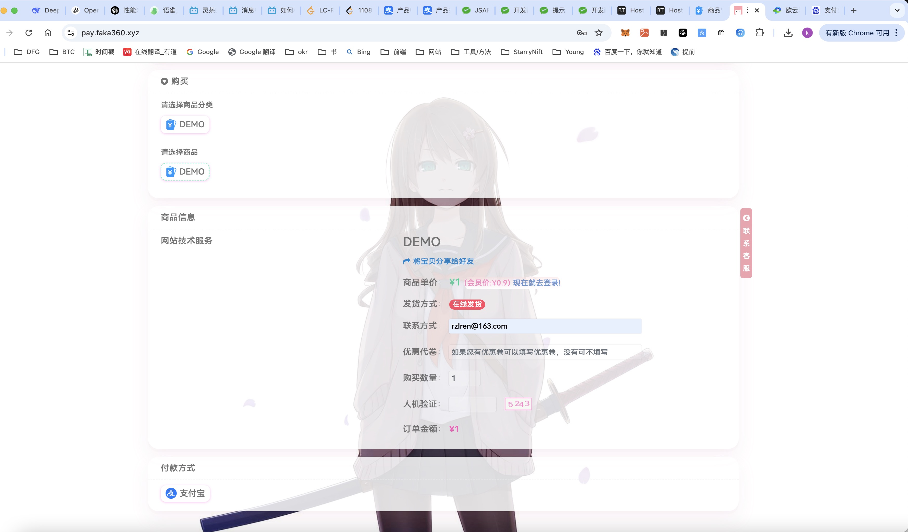
Task: Switch to the 语雀 browser tab
Action: tap(164, 10)
